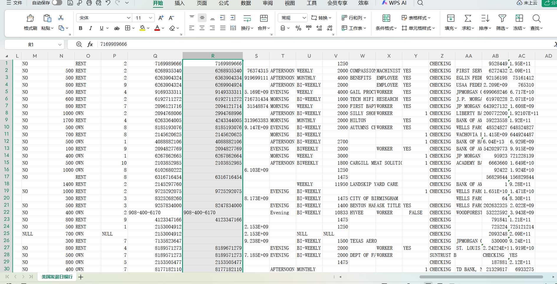
Task: Switch to the View (视图) tab
Action: 290,3
